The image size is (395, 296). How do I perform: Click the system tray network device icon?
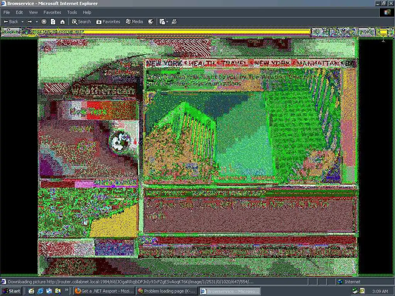[355, 291]
